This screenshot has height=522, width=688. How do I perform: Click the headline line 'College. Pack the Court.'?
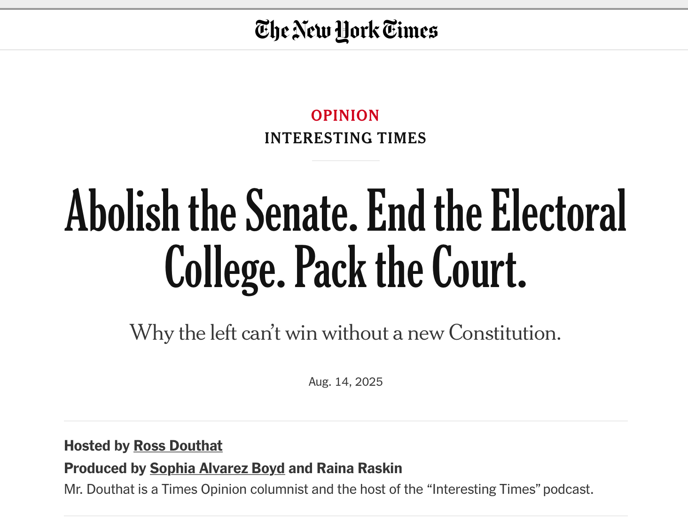click(x=345, y=268)
